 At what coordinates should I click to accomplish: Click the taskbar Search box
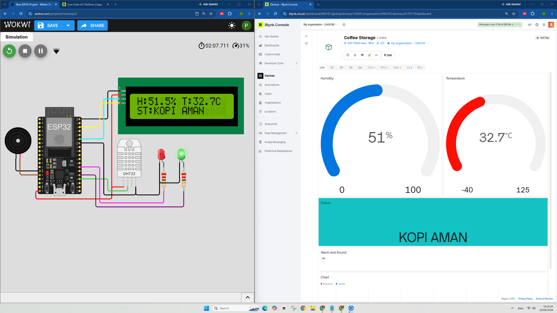click(x=236, y=308)
